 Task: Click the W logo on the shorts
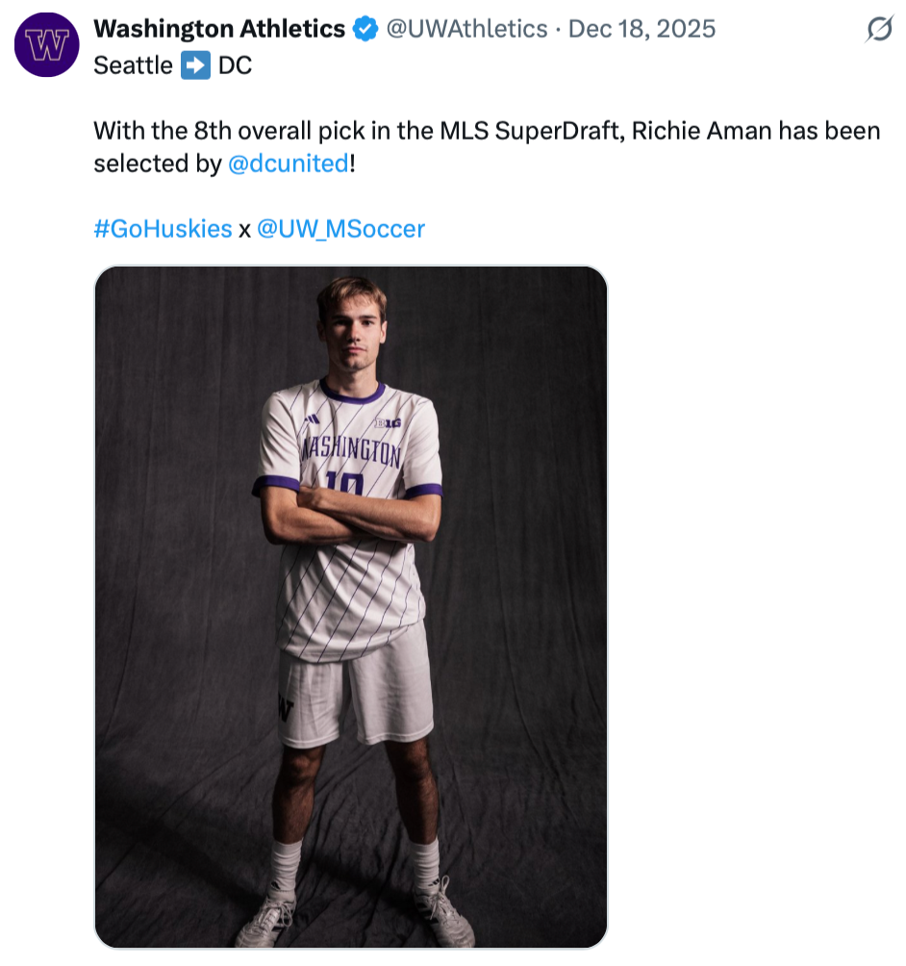(x=285, y=707)
